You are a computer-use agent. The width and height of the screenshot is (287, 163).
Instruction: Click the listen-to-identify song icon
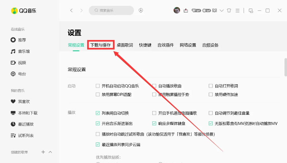coord(141,10)
